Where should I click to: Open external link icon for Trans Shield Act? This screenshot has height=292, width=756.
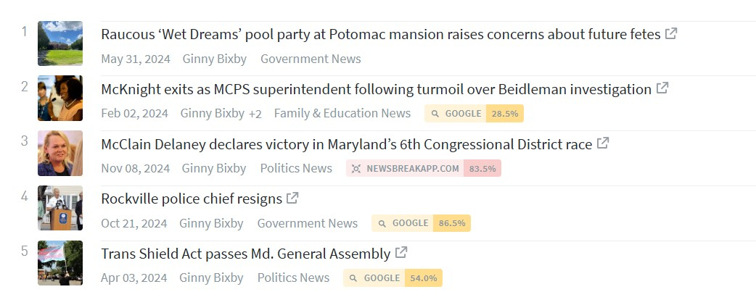pyautogui.click(x=401, y=253)
